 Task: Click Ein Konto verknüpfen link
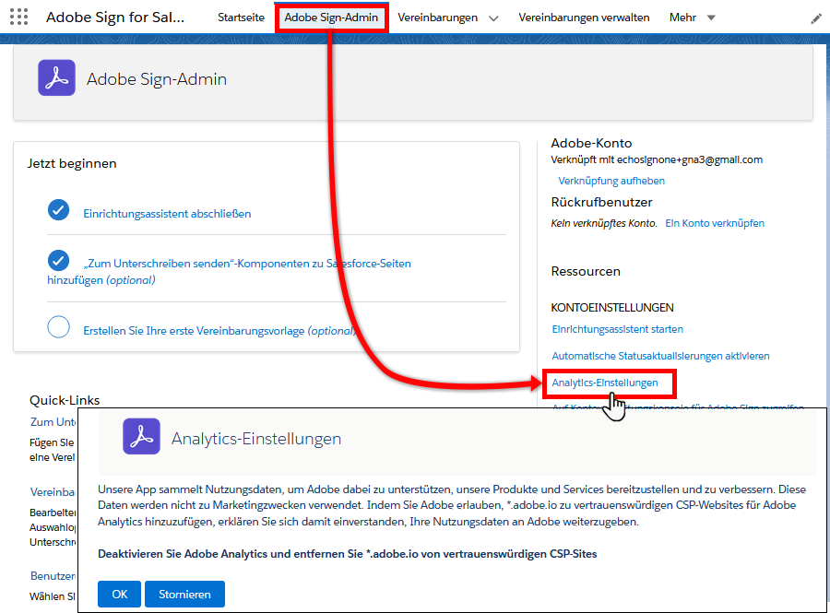coord(715,223)
